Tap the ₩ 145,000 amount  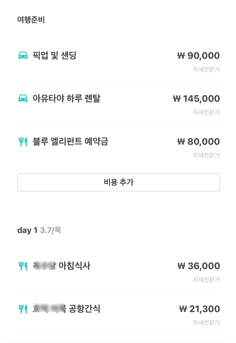[x=196, y=99]
